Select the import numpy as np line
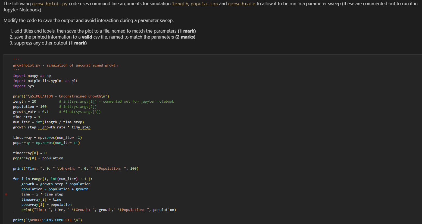422x224 pixels. pyautogui.click(x=32, y=75)
